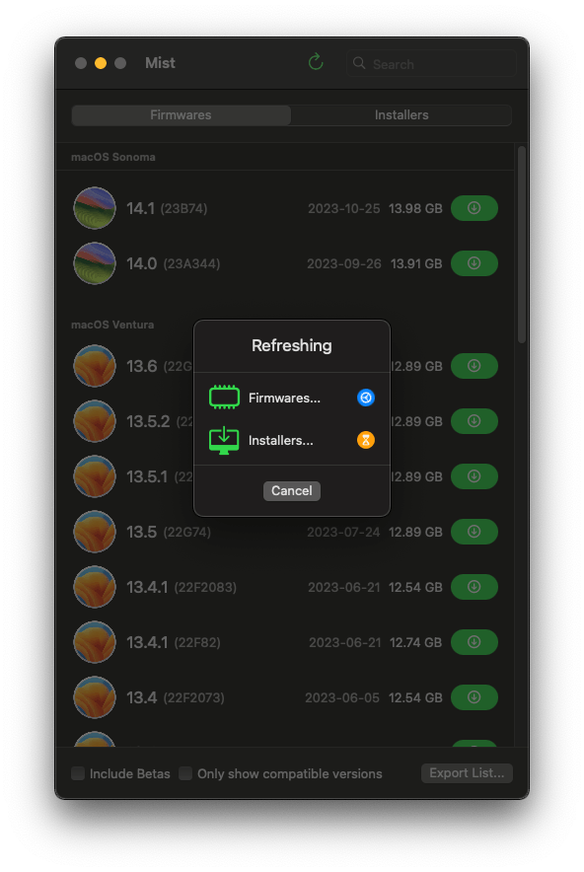Image resolution: width=584 pixels, height=872 pixels.
Task: Click the 13.98 GB size value
Action: point(415,208)
